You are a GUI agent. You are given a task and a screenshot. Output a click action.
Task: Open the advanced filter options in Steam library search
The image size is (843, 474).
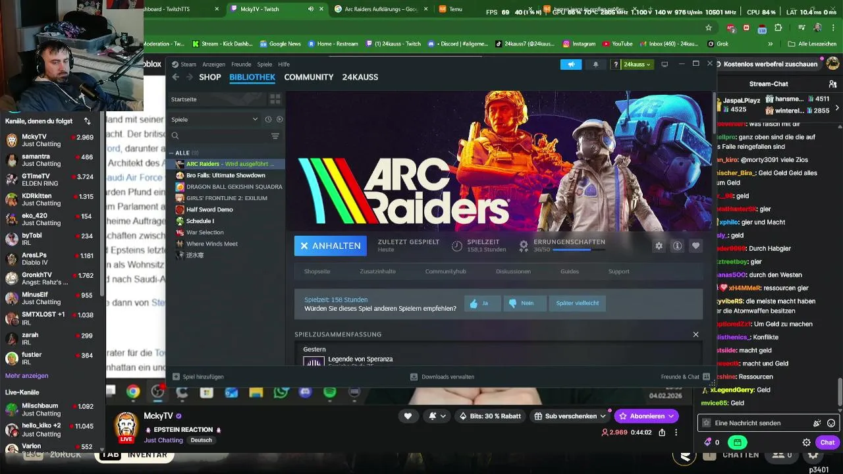point(275,136)
